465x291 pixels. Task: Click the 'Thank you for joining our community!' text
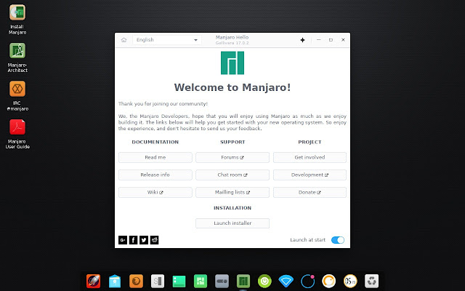[163, 103]
